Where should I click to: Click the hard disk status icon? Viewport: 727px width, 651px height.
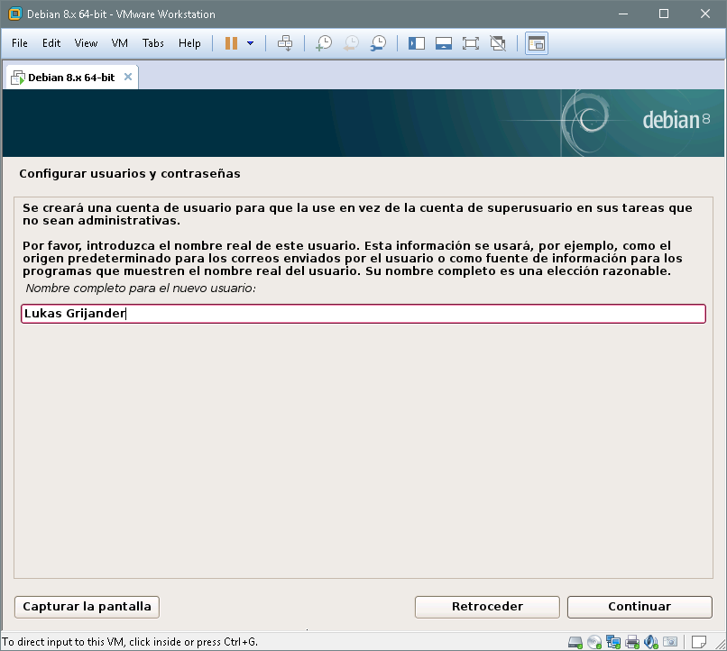[x=575, y=642]
